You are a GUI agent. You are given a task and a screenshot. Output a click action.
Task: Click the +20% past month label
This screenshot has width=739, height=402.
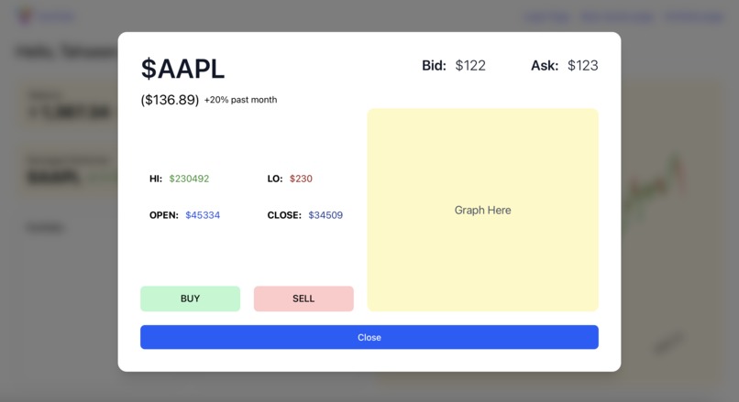point(240,100)
